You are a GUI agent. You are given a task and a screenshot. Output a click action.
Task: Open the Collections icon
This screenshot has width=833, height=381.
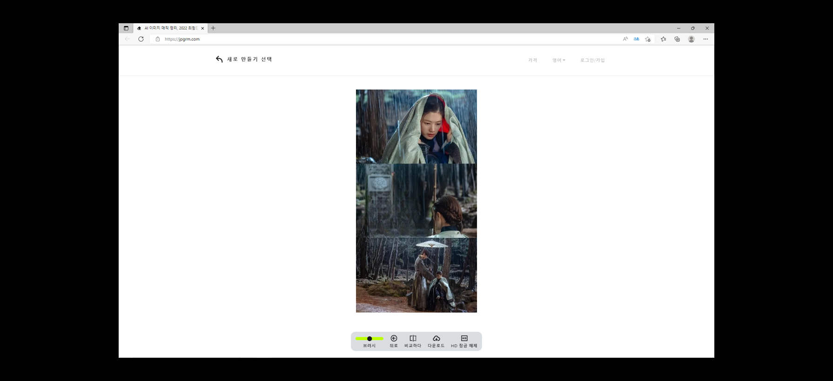coord(677,39)
